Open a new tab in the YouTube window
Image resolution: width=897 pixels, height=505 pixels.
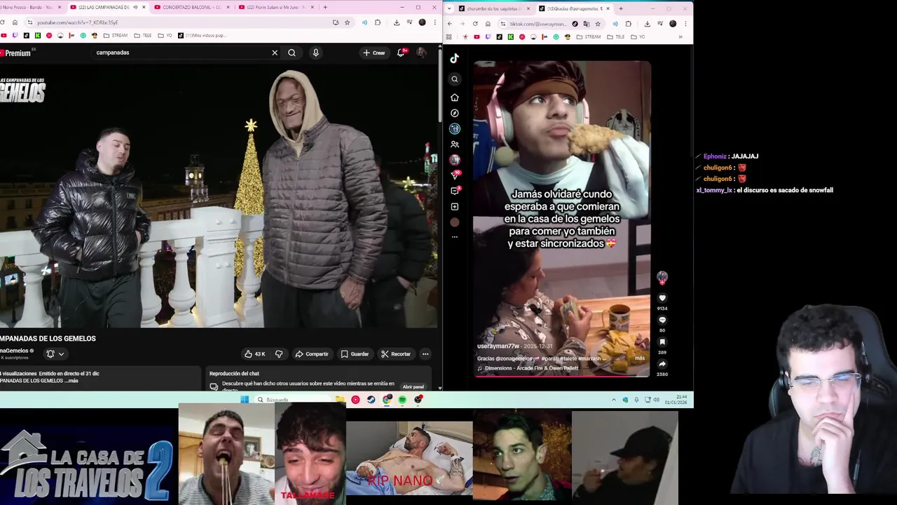(x=325, y=7)
